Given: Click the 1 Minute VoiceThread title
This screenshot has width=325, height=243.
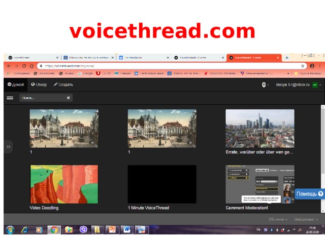Looking at the screenshot, I should pyautogui.click(x=148, y=208).
